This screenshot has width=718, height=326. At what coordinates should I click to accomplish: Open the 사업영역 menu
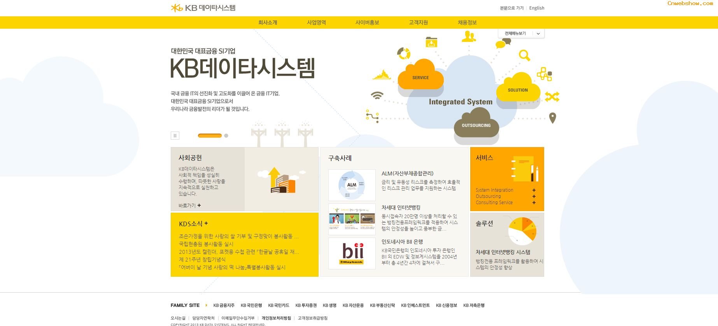pyautogui.click(x=316, y=23)
